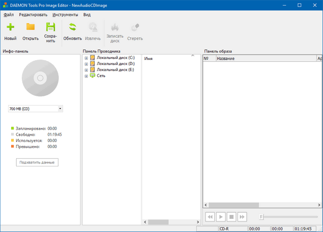Screen dimensions: 323x232
Task: Open an image with the folder icon
Action: [x=30, y=28]
